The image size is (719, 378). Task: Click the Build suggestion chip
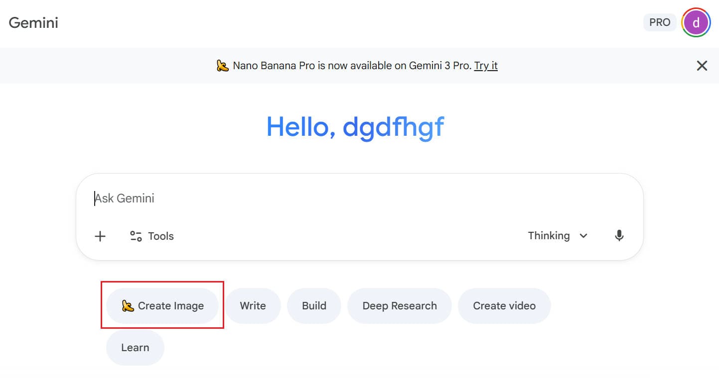[x=314, y=306]
